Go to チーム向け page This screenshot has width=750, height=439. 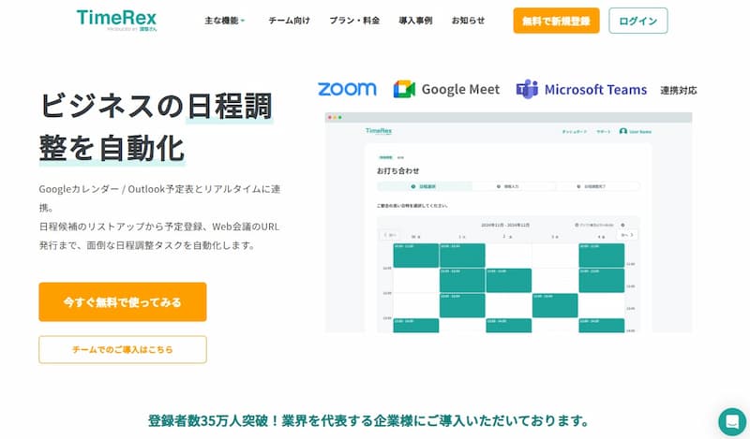click(x=289, y=21)
